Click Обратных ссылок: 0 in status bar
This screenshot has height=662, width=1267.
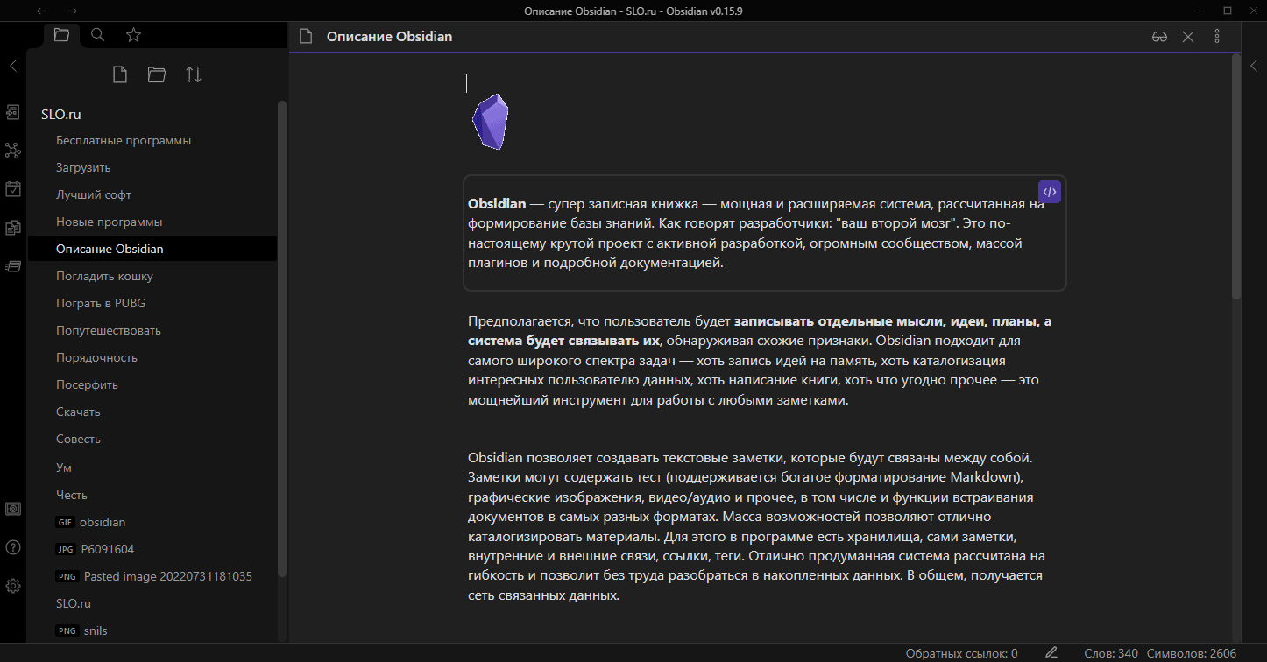coord(961,653)
